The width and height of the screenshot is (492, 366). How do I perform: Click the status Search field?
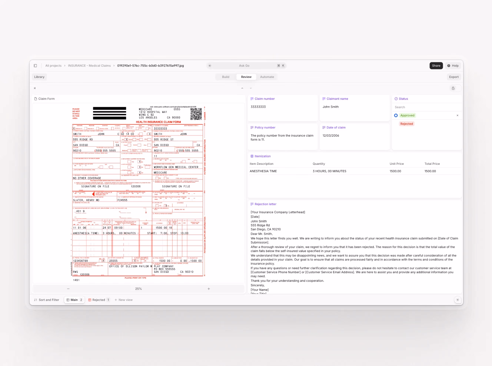click(427, 107)
